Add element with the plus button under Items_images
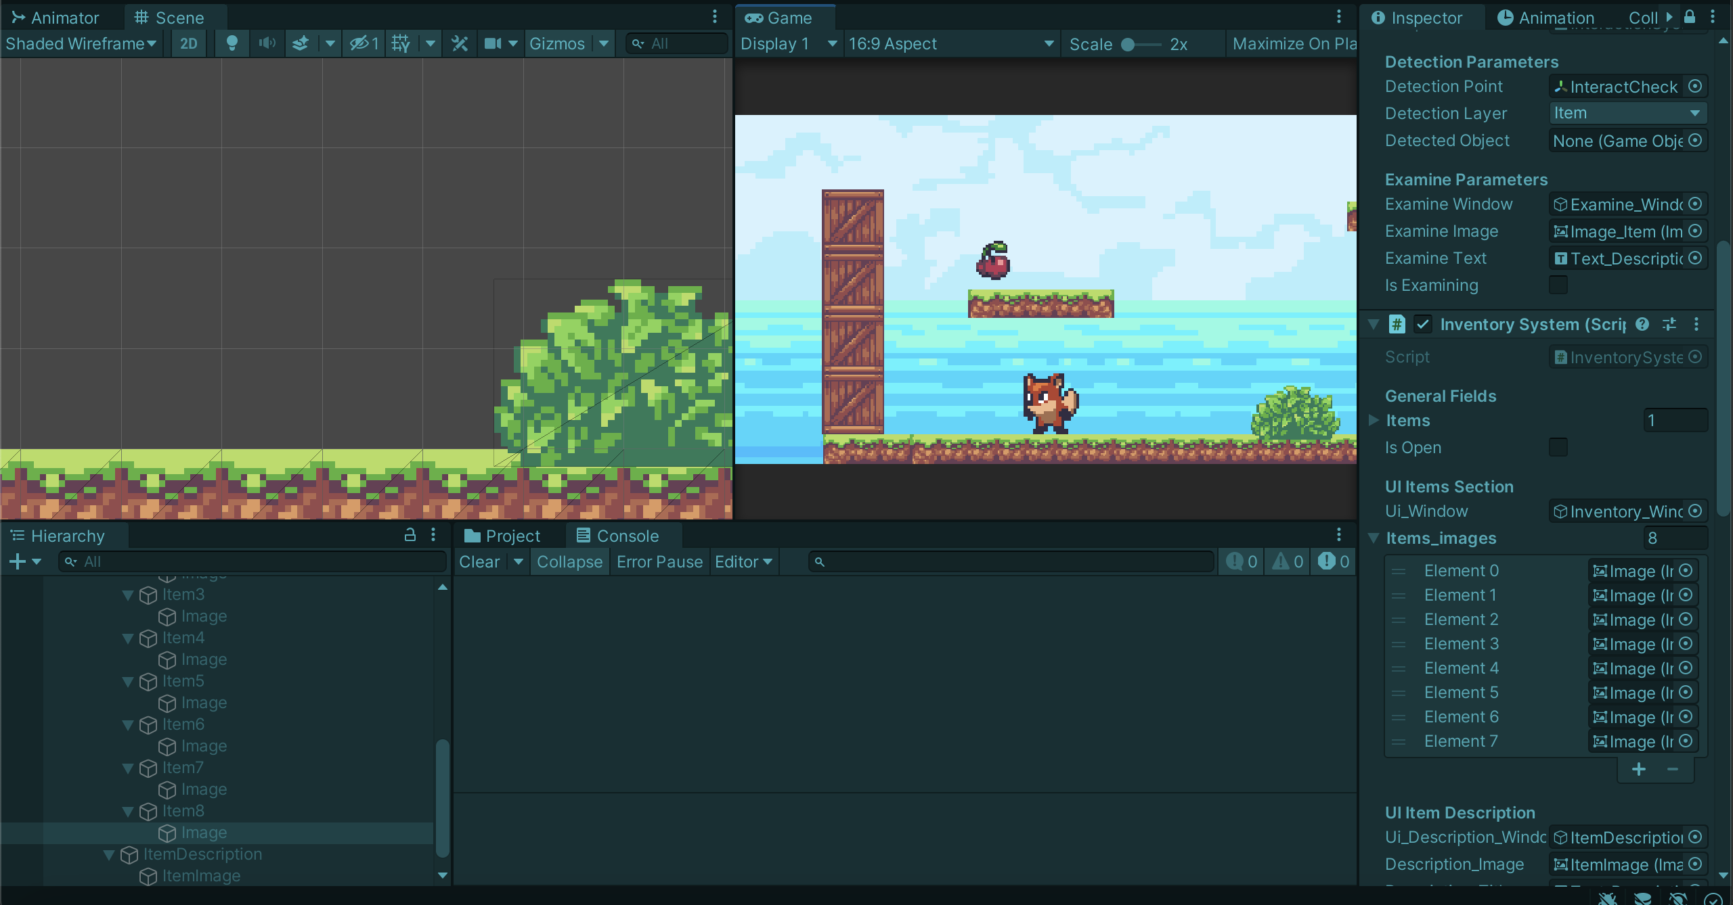Viewport: 1733px width, 905px height. point(1638,769)
